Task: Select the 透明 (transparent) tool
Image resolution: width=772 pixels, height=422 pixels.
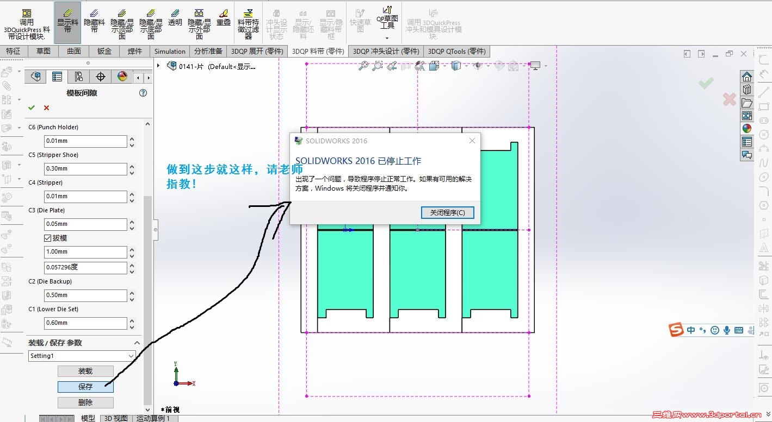Action: (x=175, y=17)
